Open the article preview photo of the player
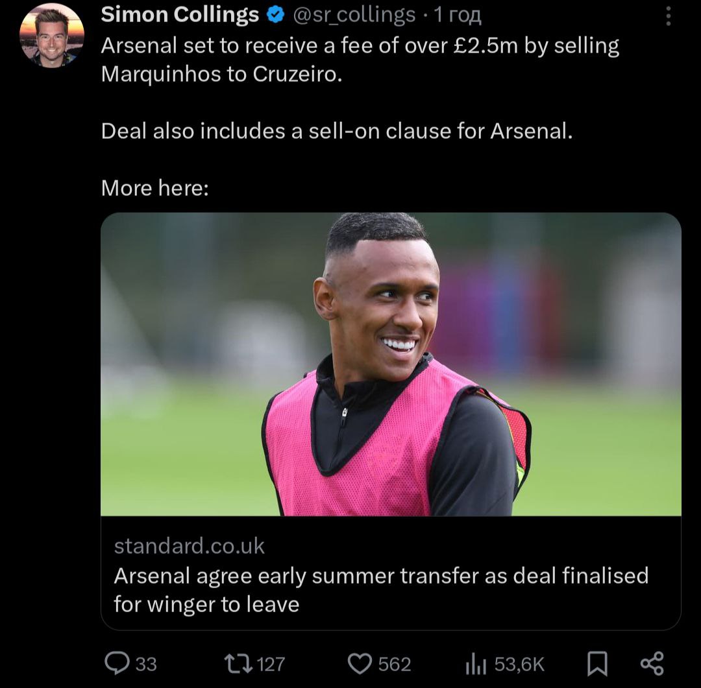 [x=391, y=364]
